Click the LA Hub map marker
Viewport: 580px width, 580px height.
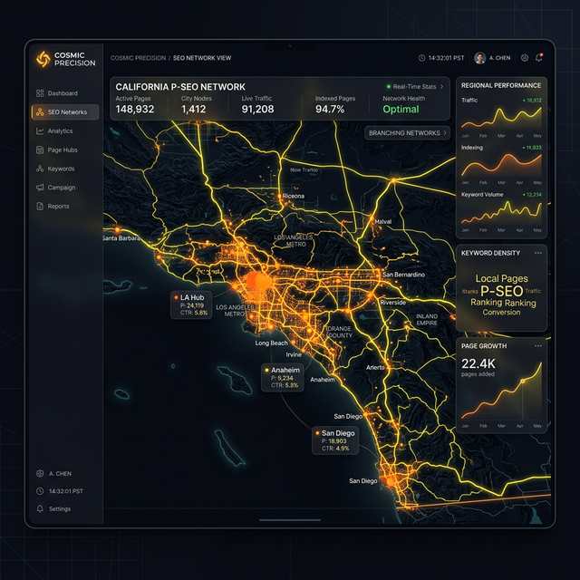[x=191, y=304]
